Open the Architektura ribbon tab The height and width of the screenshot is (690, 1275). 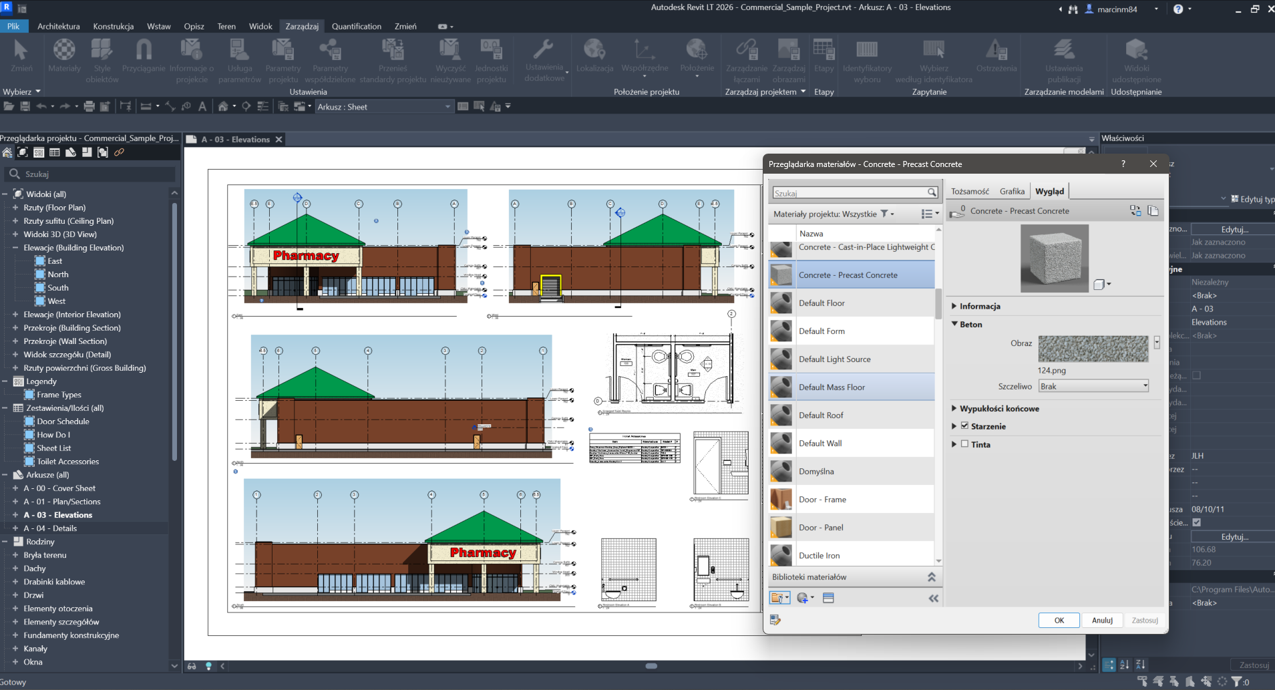(x=59, y=26)
